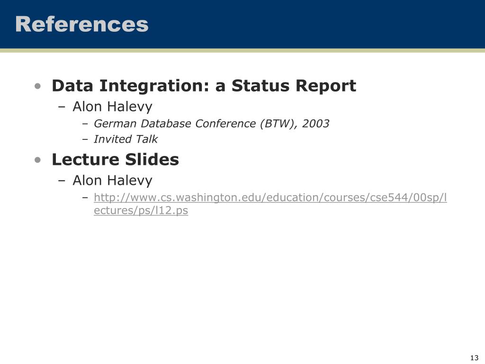Screen dimensions: 485x364
Task: Click the dash before the washington.edu link
Action: 85,198
